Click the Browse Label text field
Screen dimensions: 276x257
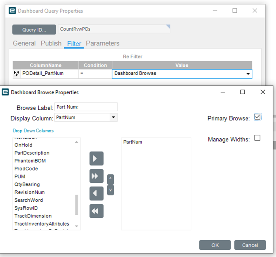[x=86, y=107]
